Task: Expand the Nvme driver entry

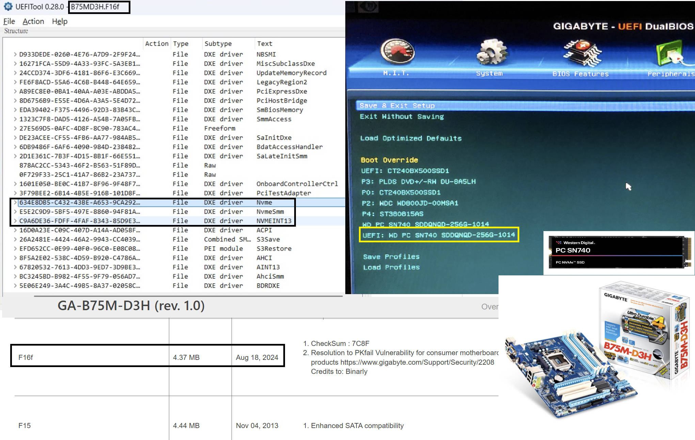Action: click(x=15, y=202)
